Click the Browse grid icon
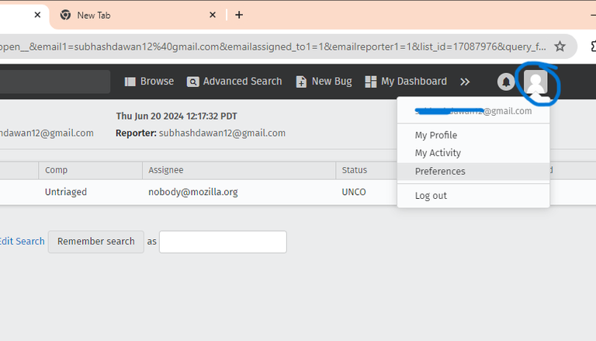Screen dimensions: 596x341 [130, 82]
